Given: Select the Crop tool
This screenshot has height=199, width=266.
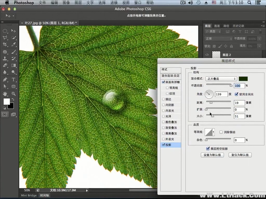Looking at the screenshot, I should [5, 44].
